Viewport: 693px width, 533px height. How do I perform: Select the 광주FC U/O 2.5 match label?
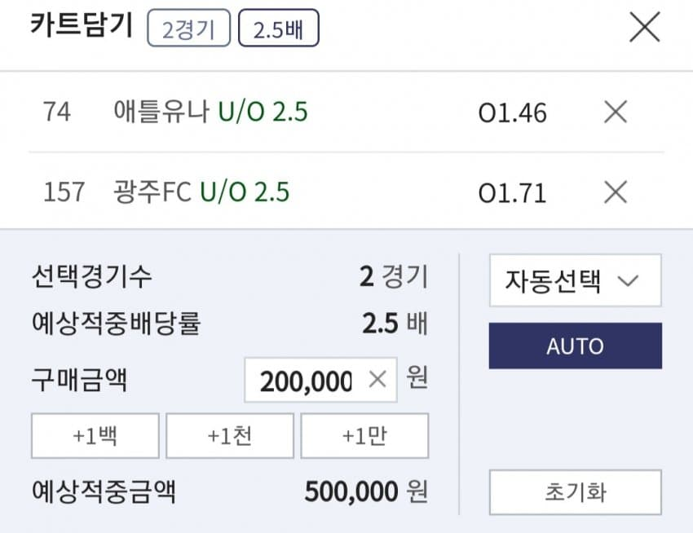201,192
